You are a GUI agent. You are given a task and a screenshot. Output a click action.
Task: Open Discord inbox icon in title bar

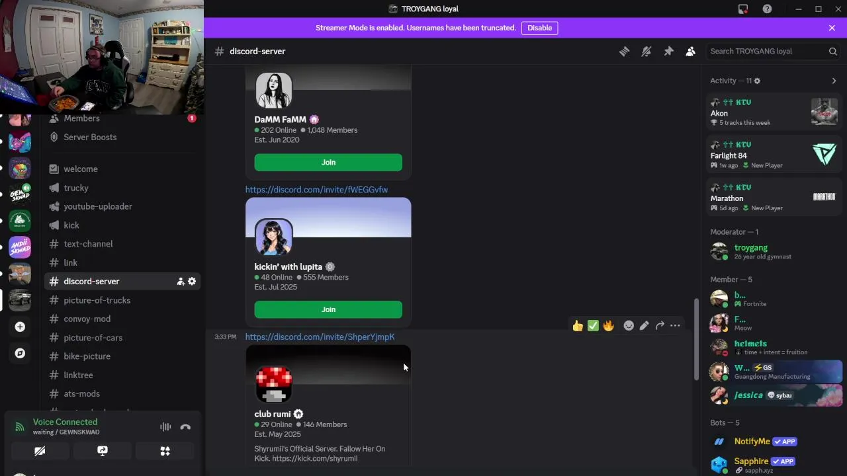click(x=743, y=9)
